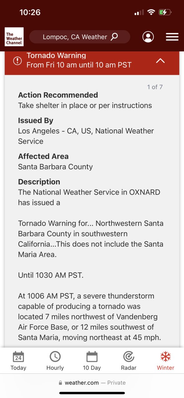Viewport: 184px width, 398px height.
Task: Open the Winter snowflake icon
Action: (x=166, y=357)
